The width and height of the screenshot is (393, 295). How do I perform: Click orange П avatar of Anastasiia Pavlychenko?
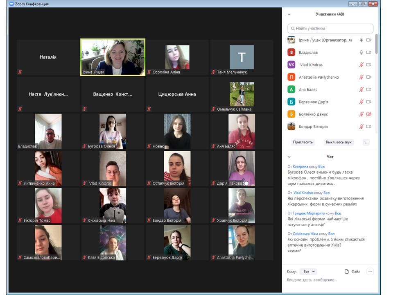(x=291, y=77)
